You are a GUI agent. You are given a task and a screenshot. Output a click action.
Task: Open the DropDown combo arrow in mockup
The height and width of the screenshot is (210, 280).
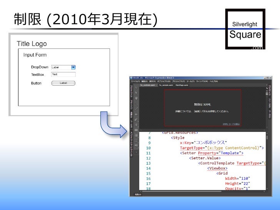tap(73, 67)
